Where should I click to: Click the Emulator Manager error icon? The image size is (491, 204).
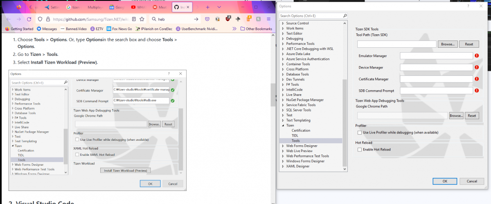pyautogui.click(x=477, y=55)
